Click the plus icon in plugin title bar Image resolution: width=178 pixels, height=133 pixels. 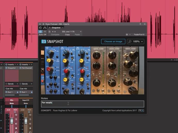[x=43, y=24]
